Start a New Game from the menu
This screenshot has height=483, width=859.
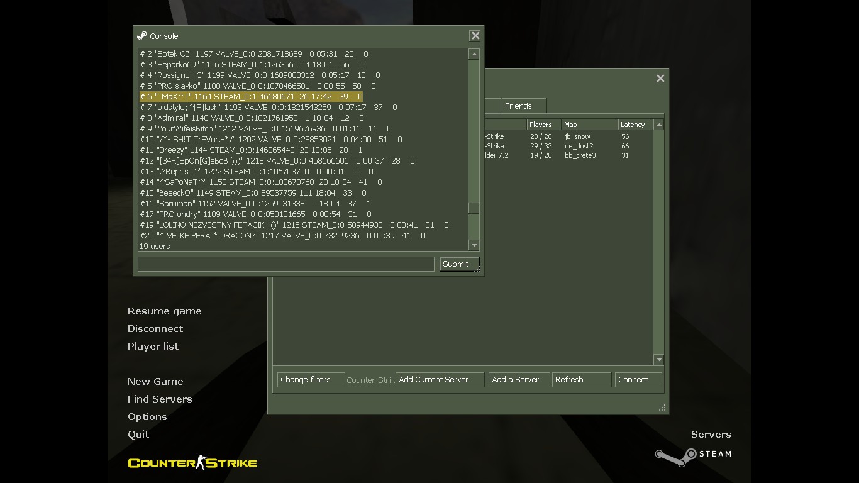pos(155,382)
